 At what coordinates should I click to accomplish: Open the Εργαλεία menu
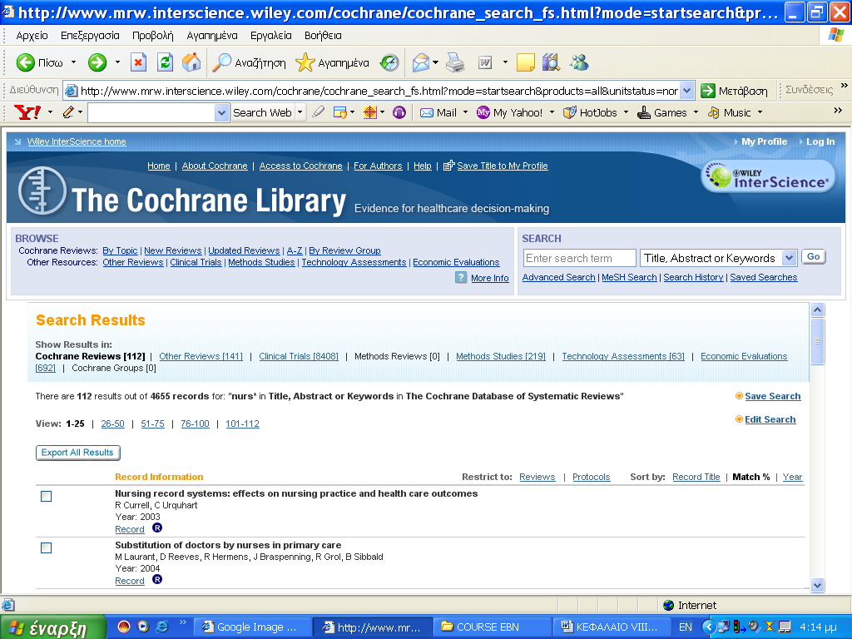[270, 35]
